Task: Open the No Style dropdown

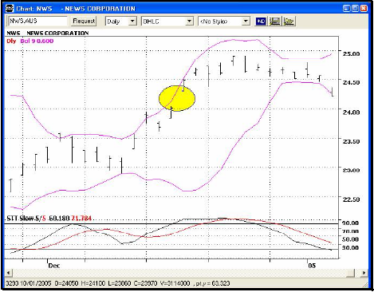Action: coord(246,22)
